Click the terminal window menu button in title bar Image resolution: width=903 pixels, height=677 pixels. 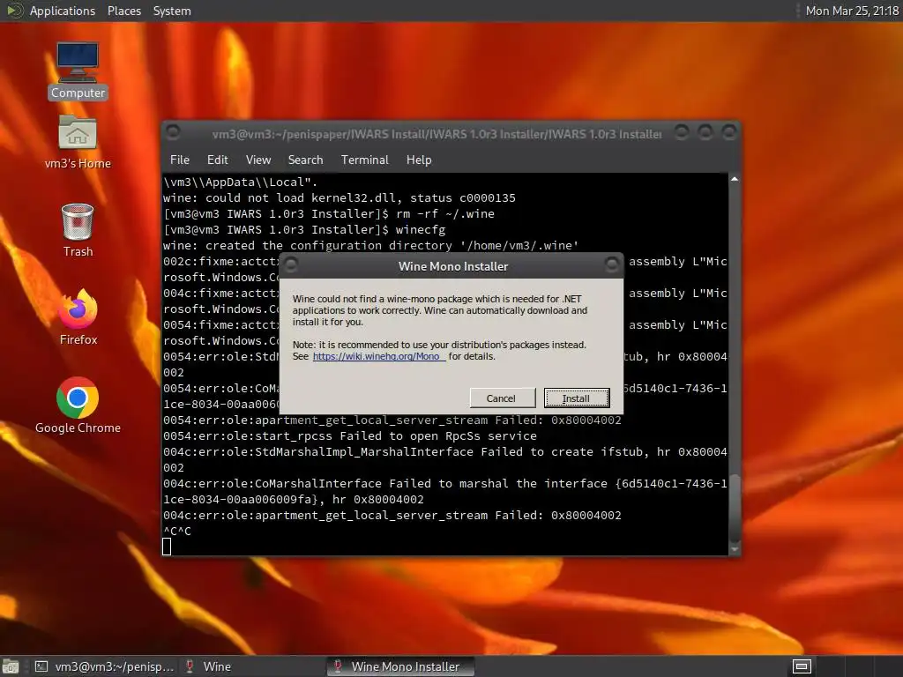[x=173, y=133]
